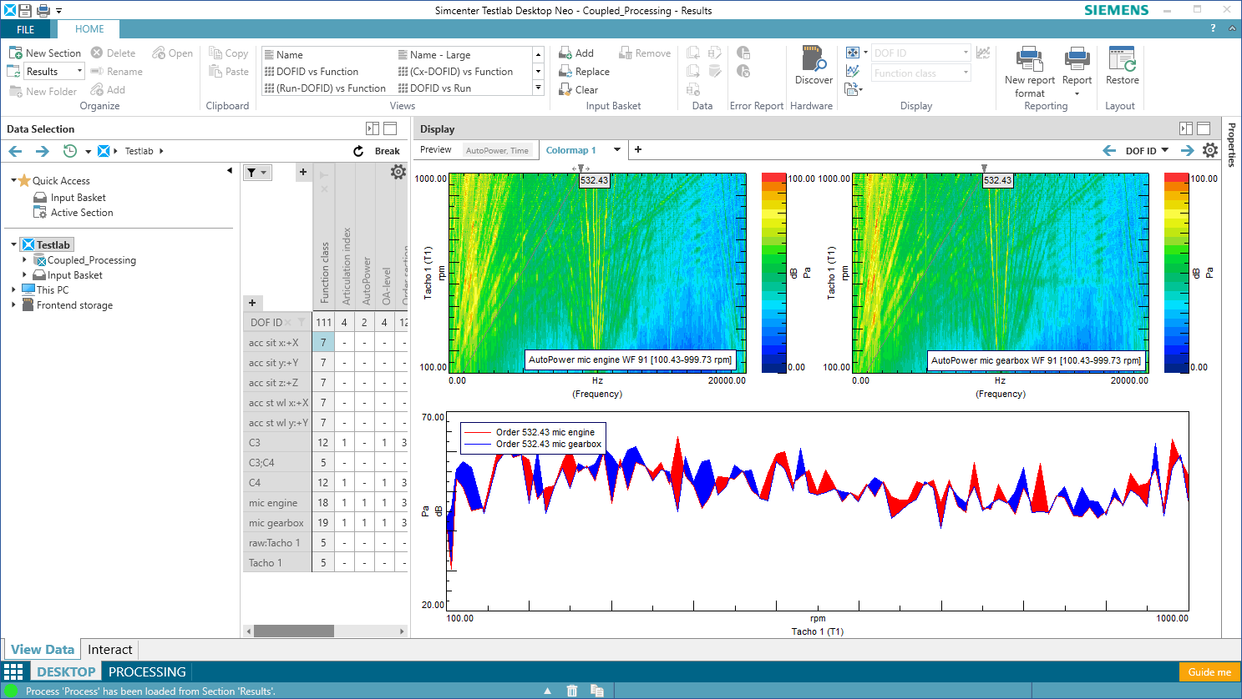Go back in Data Selection navigation
Screen dimensions: 1242x699
[x=15, y=151]
